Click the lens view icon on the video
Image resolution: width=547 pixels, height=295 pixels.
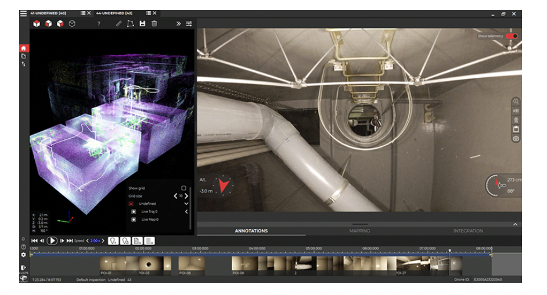(516, 111)
